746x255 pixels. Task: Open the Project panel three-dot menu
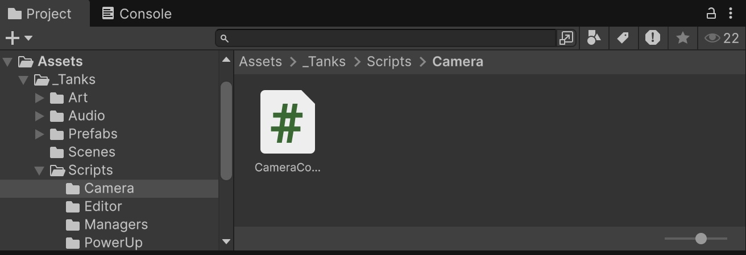click(x=731, y=13)
